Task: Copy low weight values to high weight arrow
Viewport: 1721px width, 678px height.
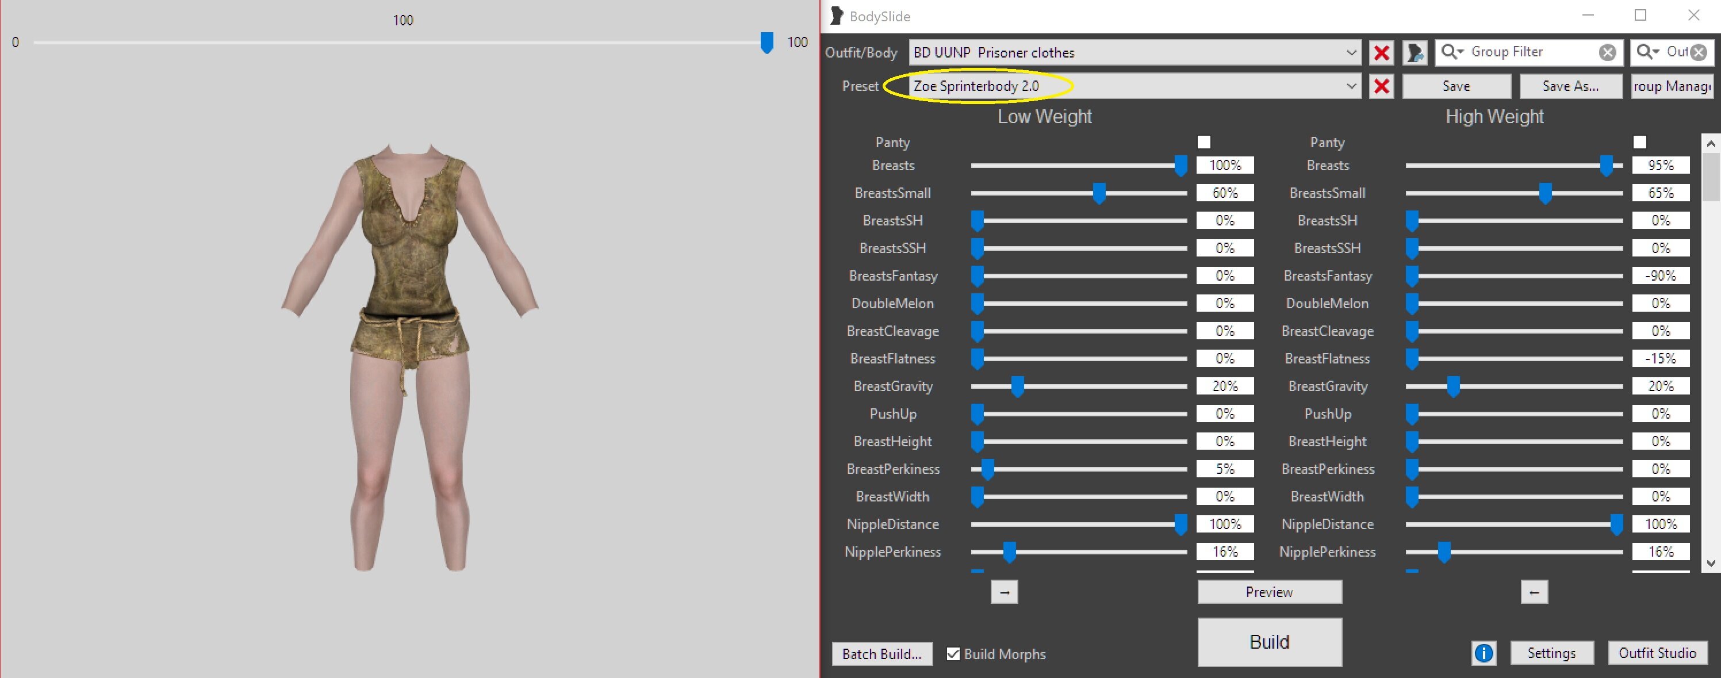Action: pos(1004,592)
